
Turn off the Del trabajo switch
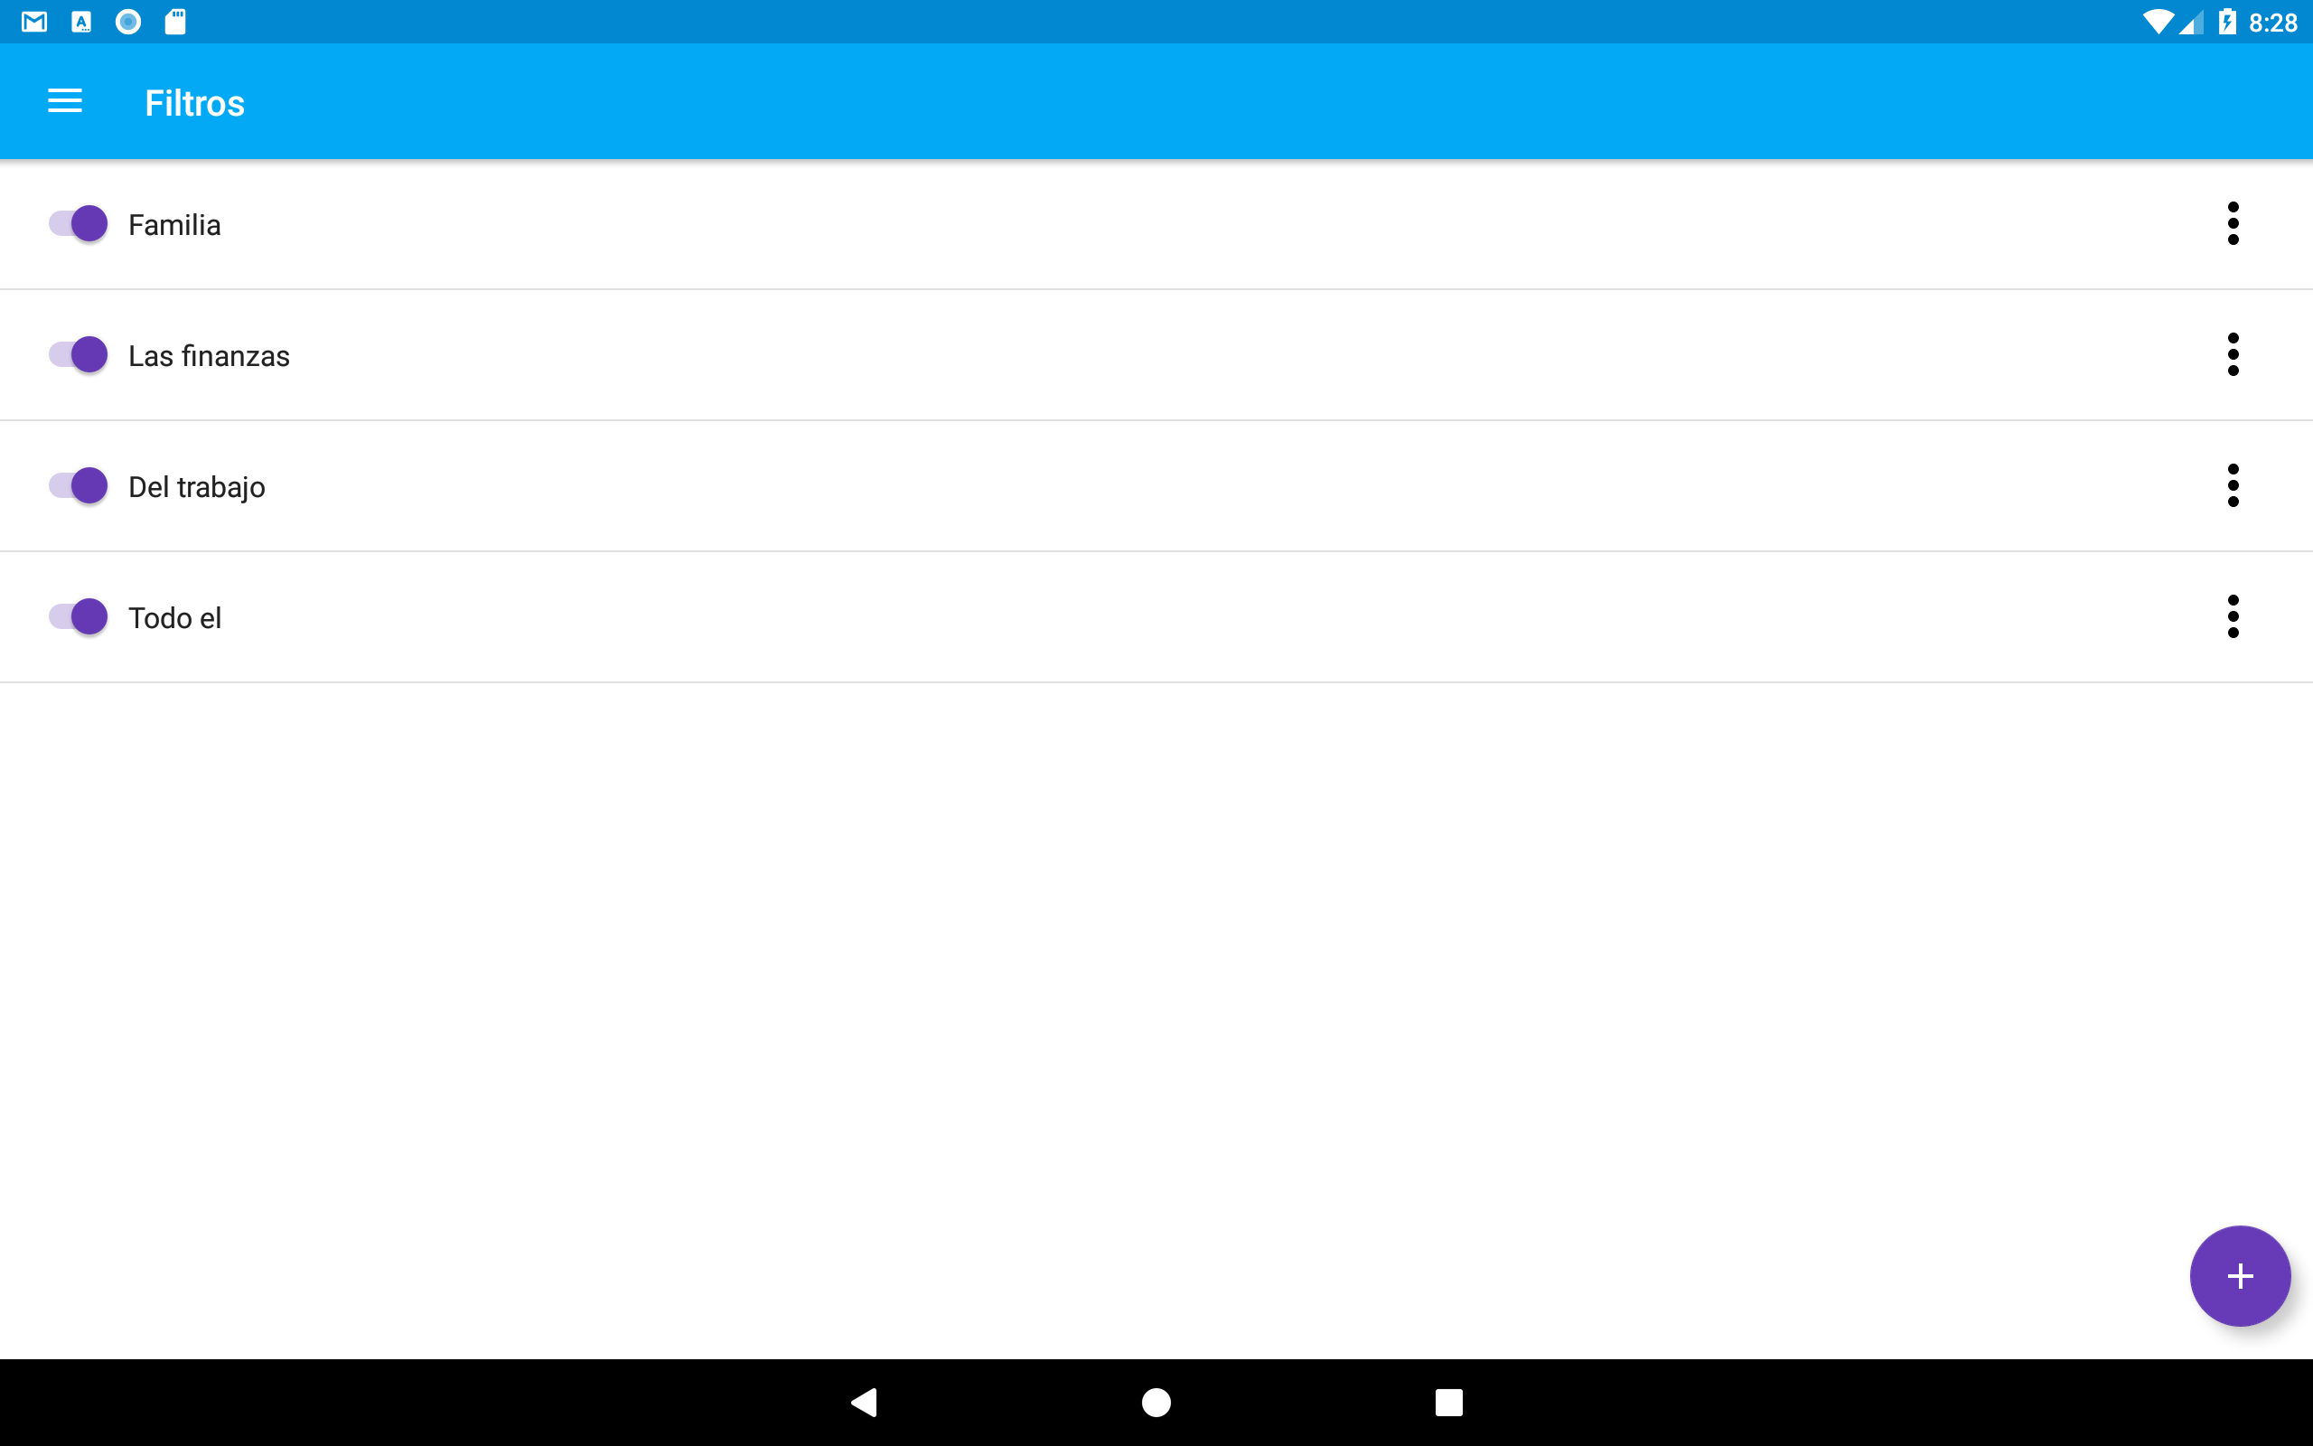(x=79, y=486)
